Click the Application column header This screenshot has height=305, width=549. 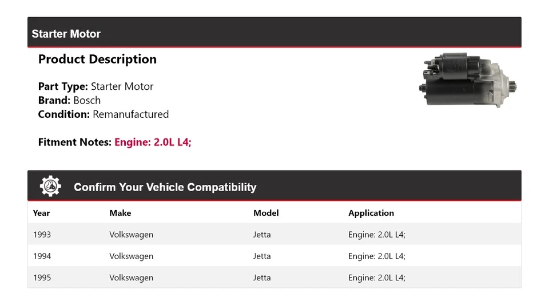click(x=371, y=213)
